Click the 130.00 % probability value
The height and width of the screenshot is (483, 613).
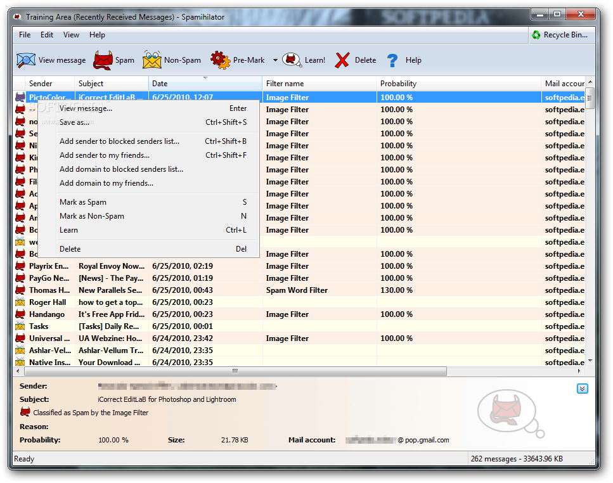[396, 290]
